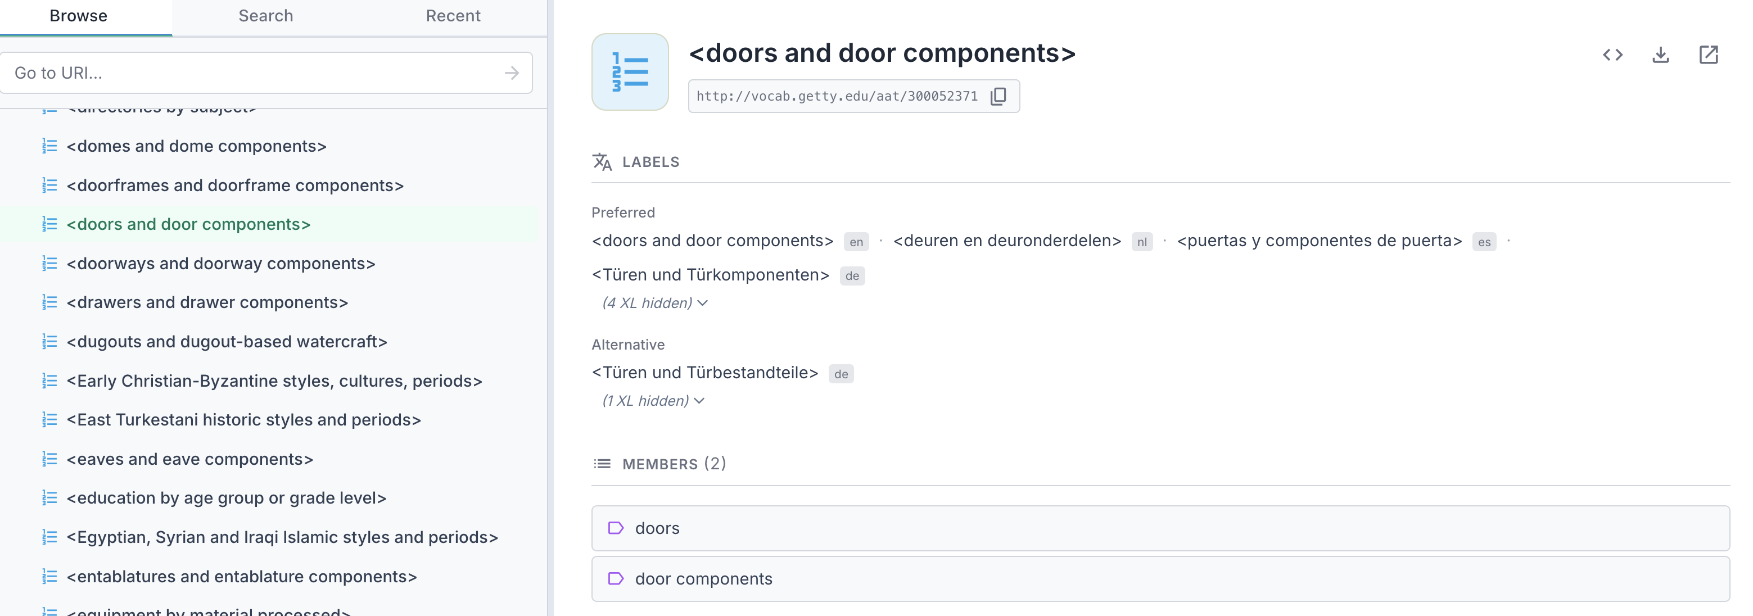Select <entablatures and entablature components>
This screenshot has width=1753, height=616.
tap(242, 577)
